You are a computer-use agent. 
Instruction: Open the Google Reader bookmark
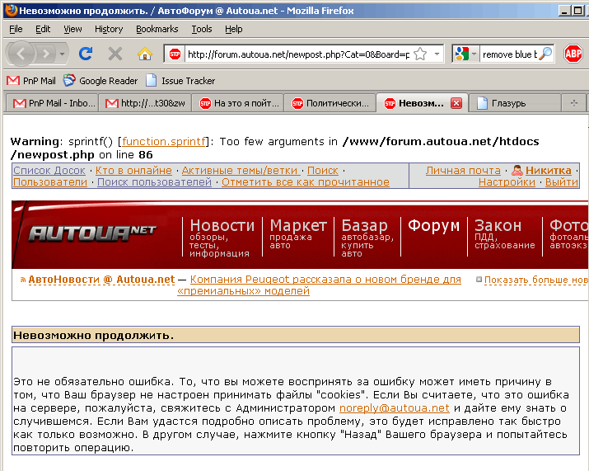pos(101,81)
